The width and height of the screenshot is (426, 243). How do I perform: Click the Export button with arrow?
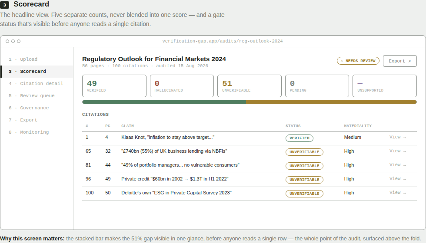point(399,61)
